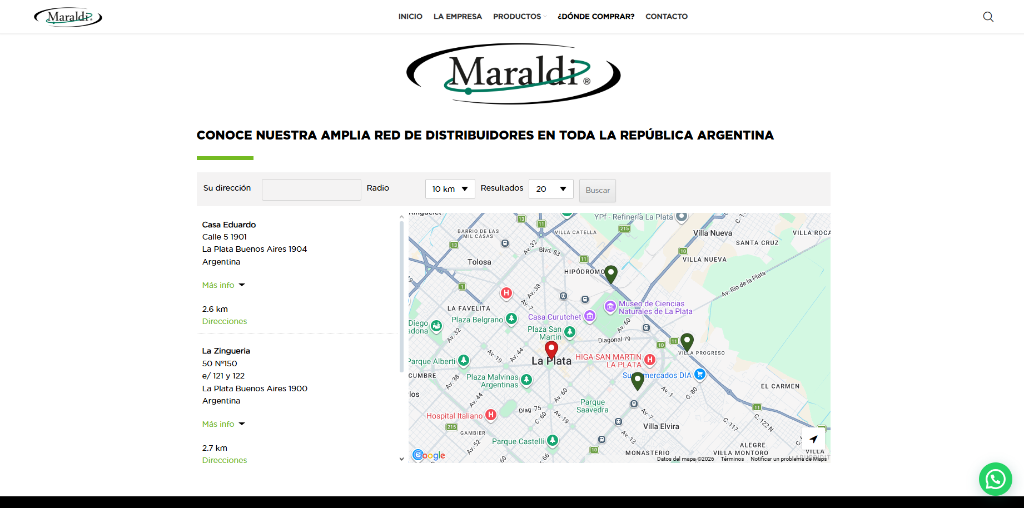Click Plaza Belgrano park marker
Screen dimensions: 1024x508
(511, 318)
